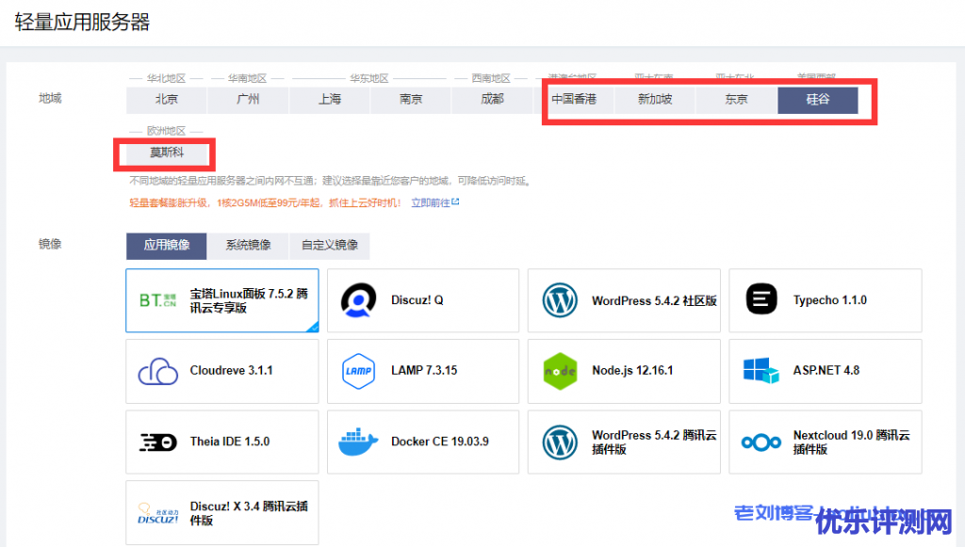
Task: Open the 自定义镜像 tab
Action: [x=329, y=246]
